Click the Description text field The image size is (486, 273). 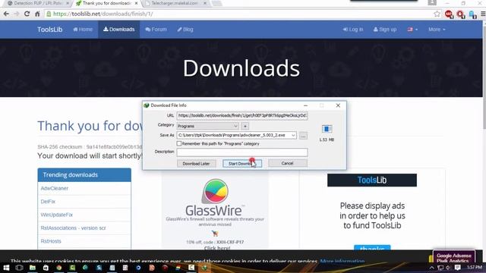pyautogui.click(x=242, y=152)
